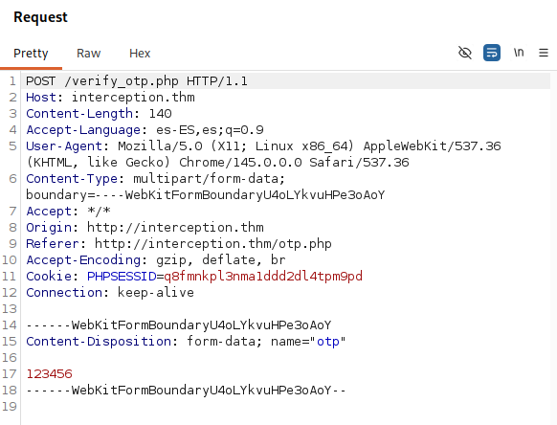Image resolution: width=557 pixels, height=425 pixels.
Task: Toggle hide non-printable eye icon
Action: point(464,53)
